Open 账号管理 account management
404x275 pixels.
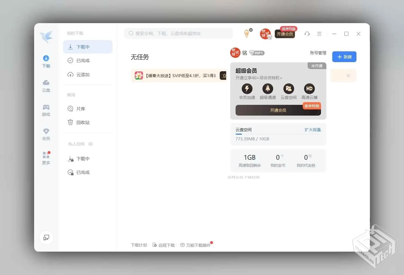coord(318,53)
